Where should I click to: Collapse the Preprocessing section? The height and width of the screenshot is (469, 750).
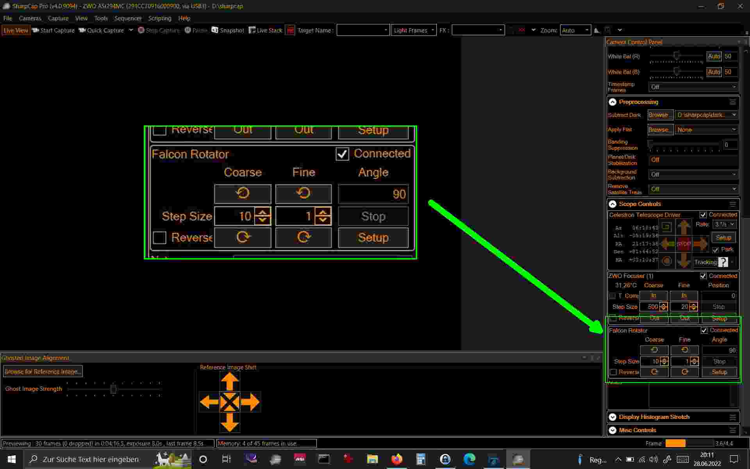(x=612, y=102)
